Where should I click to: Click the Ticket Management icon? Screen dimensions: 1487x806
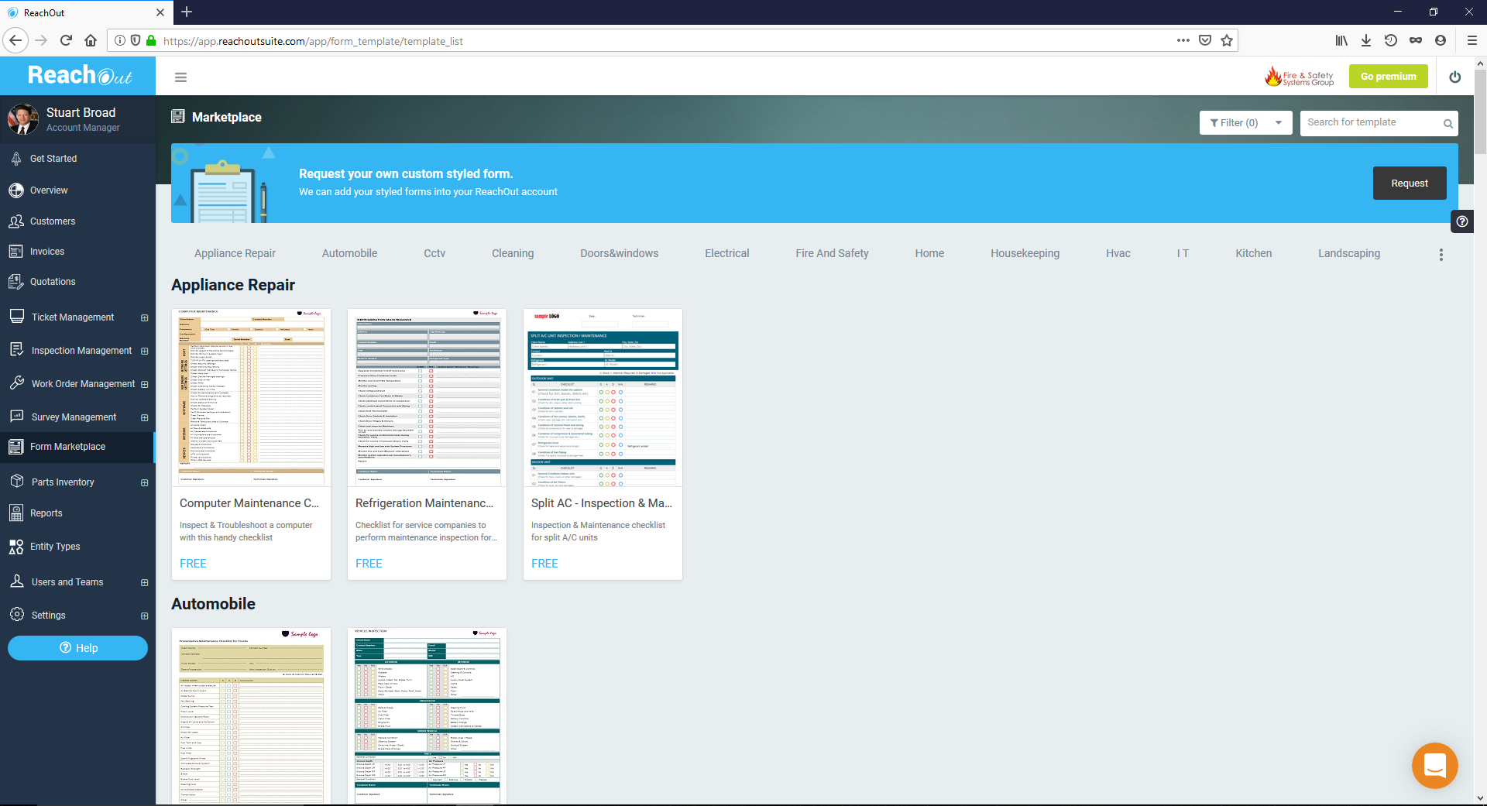click(x=17, y=316)
